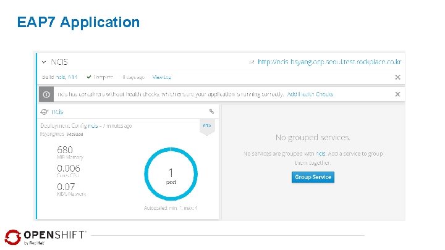
Task: Click the OpenShift logo
Action: 45,237
